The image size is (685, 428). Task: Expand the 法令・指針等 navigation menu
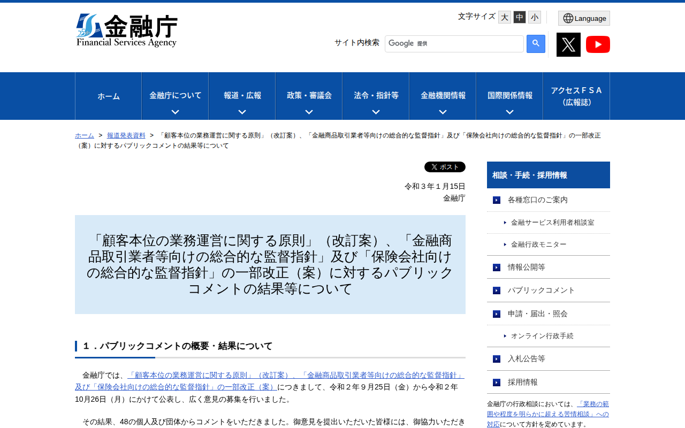[x=375, y=96]
